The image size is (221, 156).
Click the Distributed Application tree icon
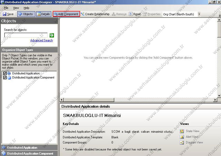9,73
